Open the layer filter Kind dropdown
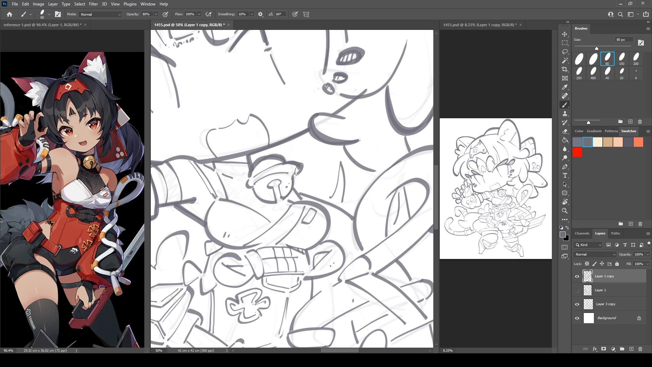The width and height of the screenshot is (652, 367). (588, 245)
